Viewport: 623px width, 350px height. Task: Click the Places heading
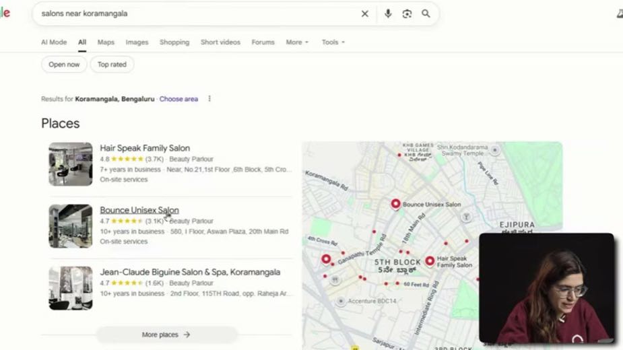pyautogui.click(x=61, y=124)
